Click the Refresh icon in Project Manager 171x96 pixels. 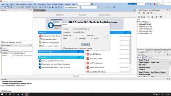point(139,17)
